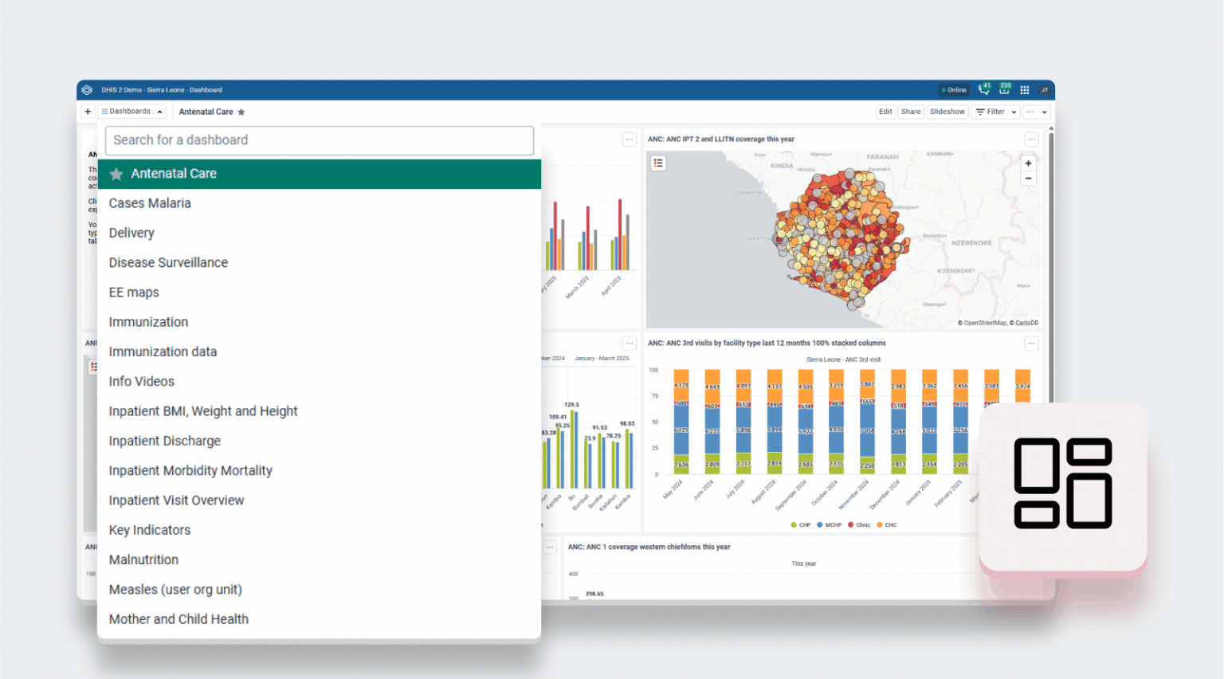1224x679 pixels.
Task: Expand the Filter dropdown
Action: pyautogui.click(x=996, y=112)
